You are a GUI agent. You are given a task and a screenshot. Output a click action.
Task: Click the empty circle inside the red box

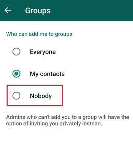[16, 96]
